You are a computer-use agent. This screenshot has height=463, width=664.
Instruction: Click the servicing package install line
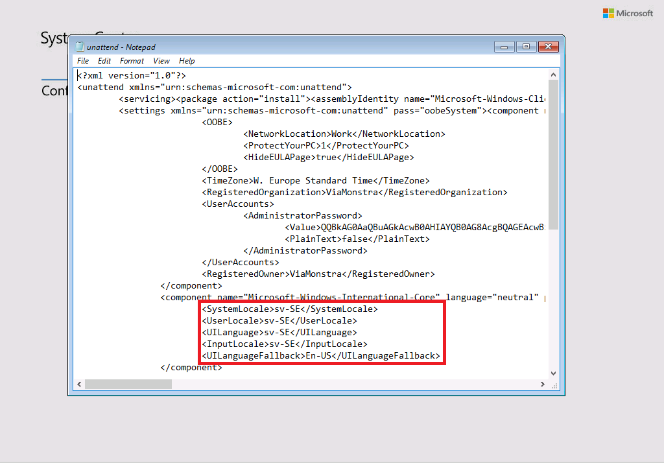coord(332,99)
